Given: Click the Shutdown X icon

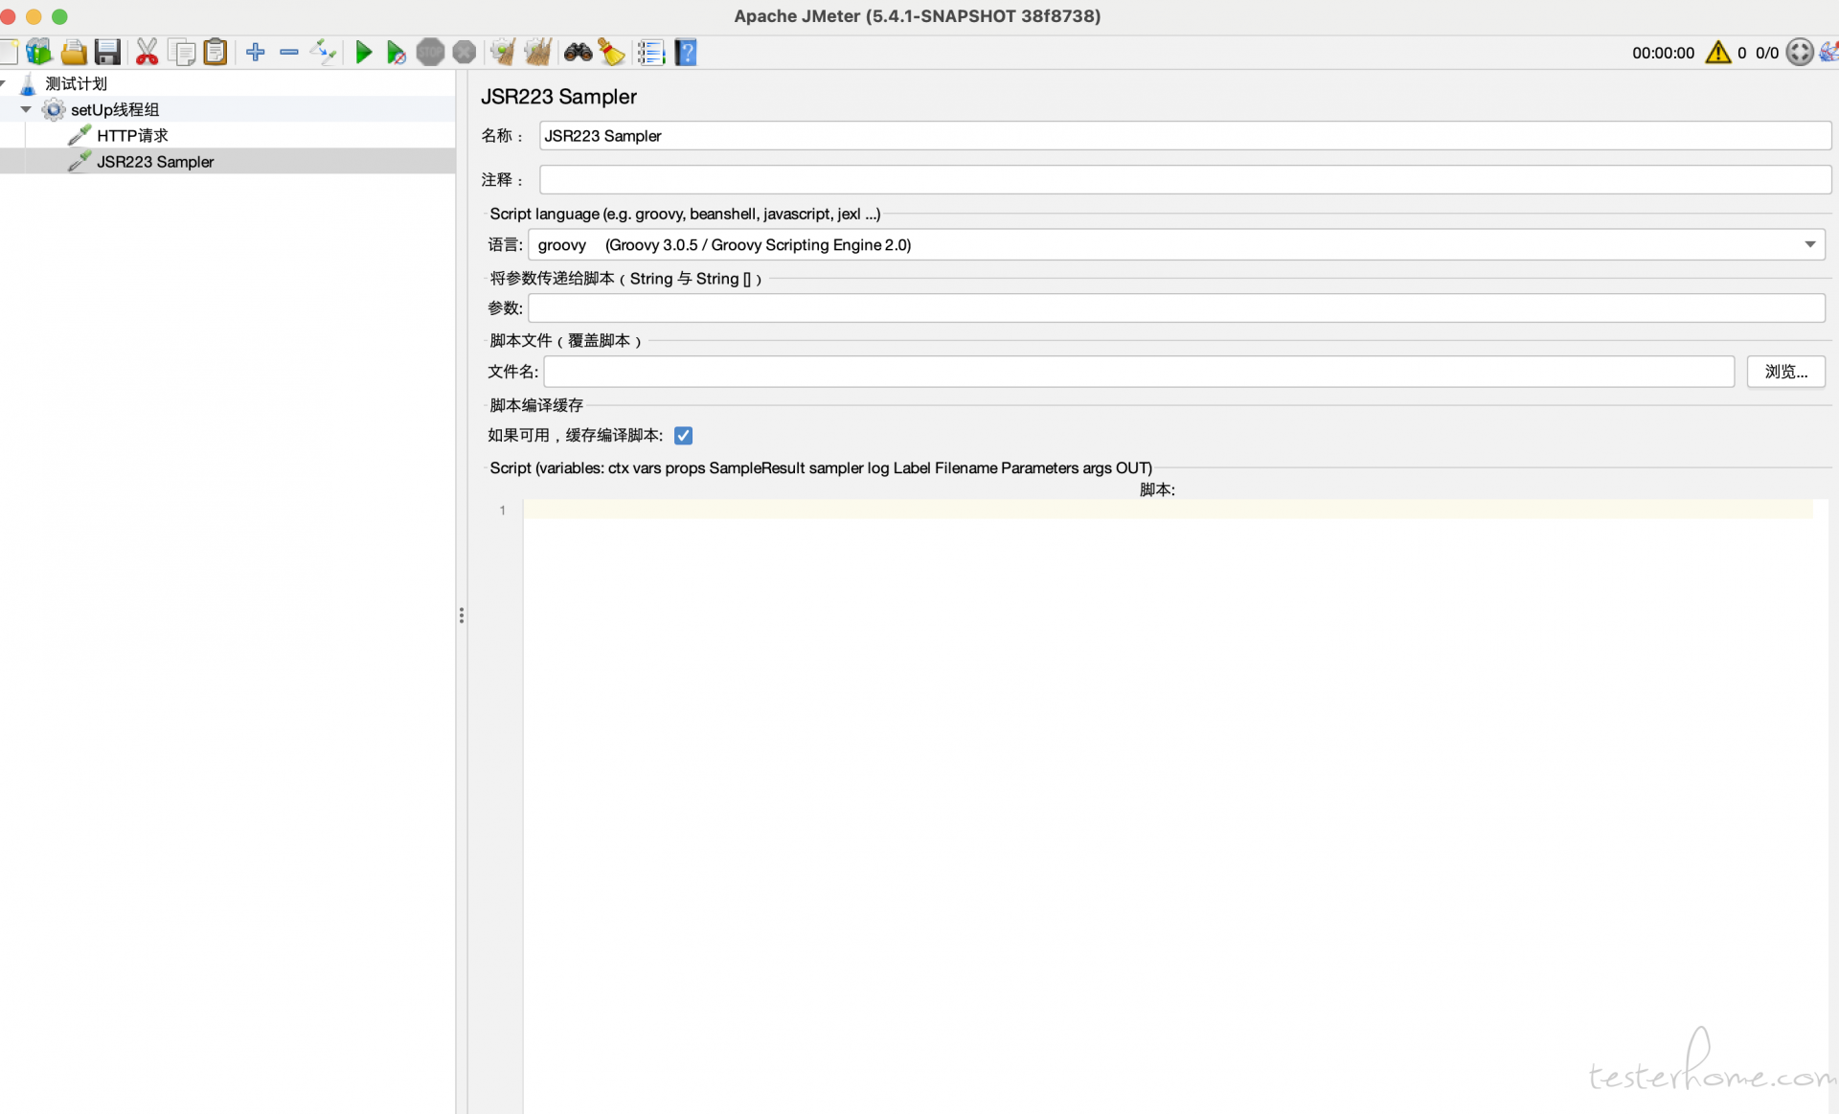Looking at the screenshot, I should pyautogui.click(x=465, y=52).
